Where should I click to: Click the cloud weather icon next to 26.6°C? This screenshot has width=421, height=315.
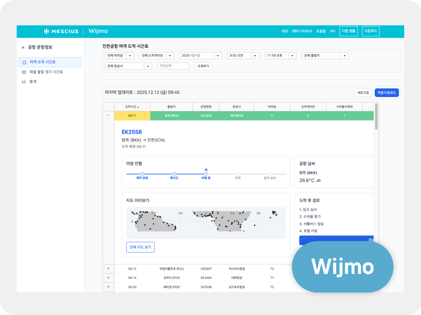319,181
